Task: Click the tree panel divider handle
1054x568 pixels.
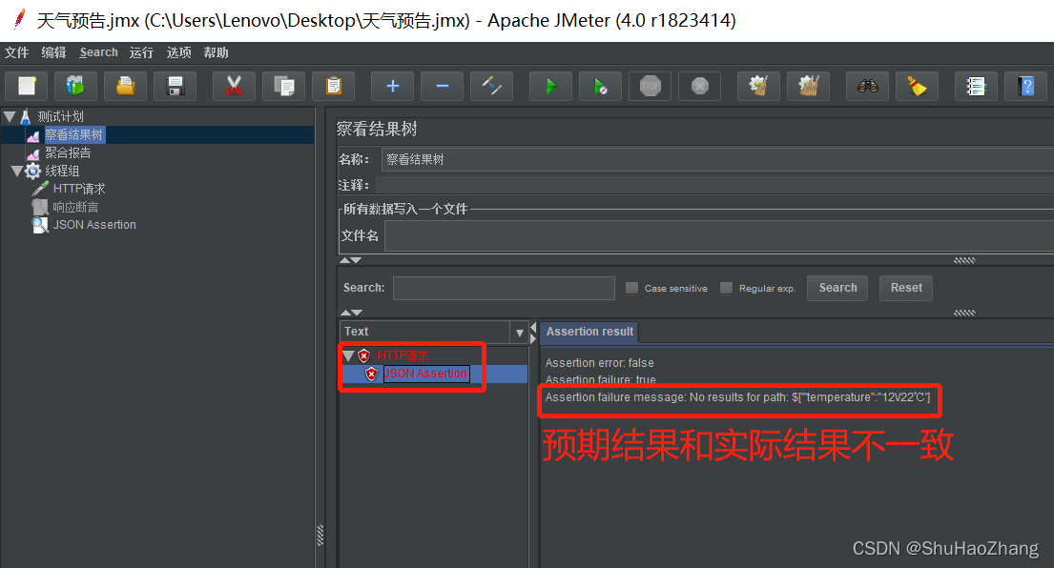Action: point(320,535)
